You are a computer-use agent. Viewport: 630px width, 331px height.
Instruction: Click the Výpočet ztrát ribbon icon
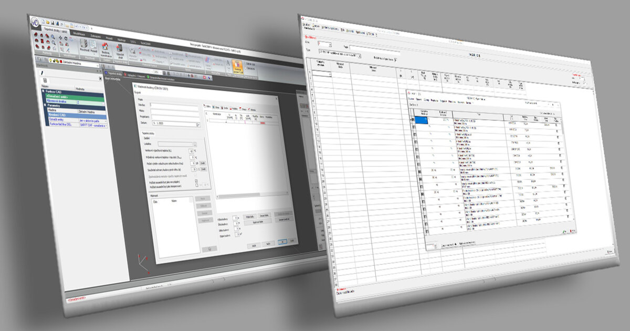coord(120,51)
